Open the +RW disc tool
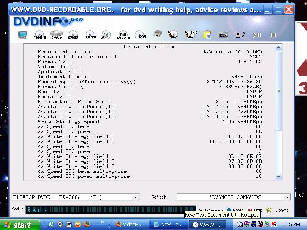Image resolution: width=307 pixels, height=230 pixels. (140, 35)
